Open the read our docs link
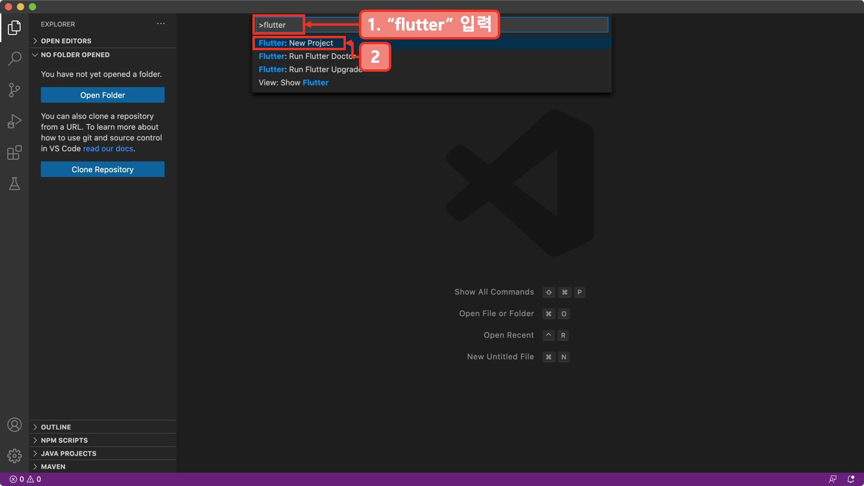This screenshot has height=486, width=864. (108, 148)
